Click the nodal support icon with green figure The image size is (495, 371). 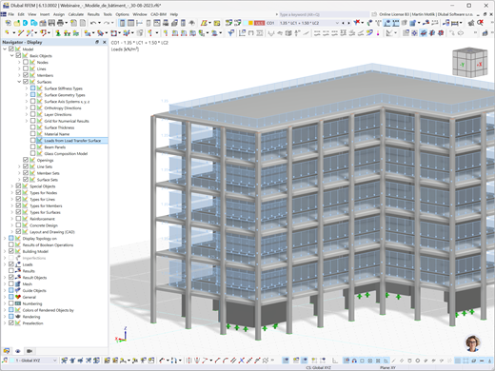(x=58, y=32)
